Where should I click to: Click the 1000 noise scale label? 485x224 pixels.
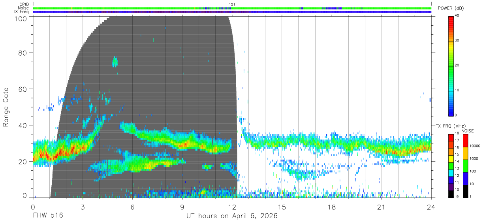coord(474,158)
